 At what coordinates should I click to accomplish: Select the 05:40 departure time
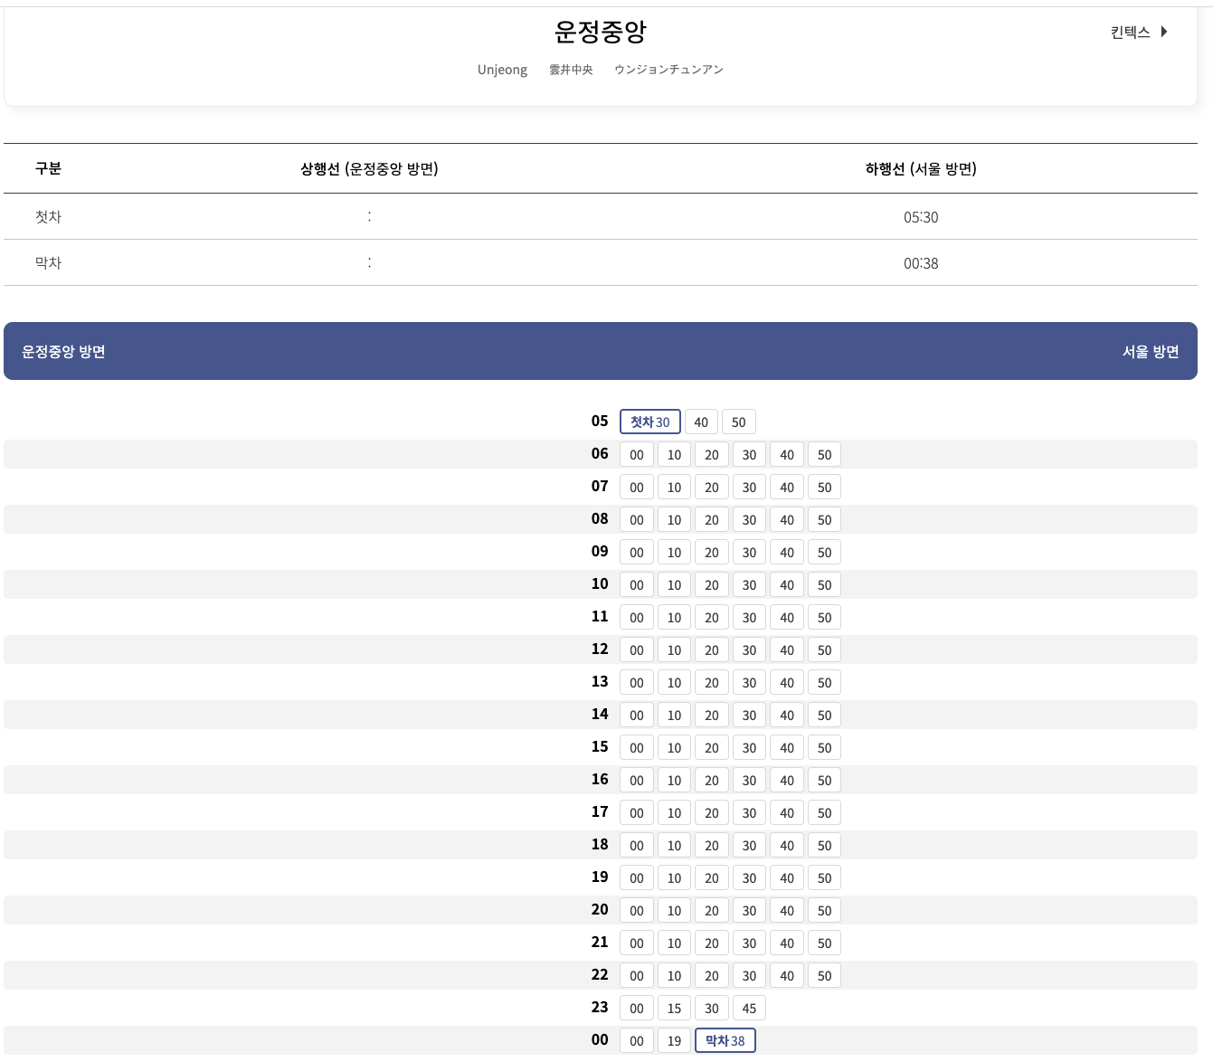(x=701, y=422)
